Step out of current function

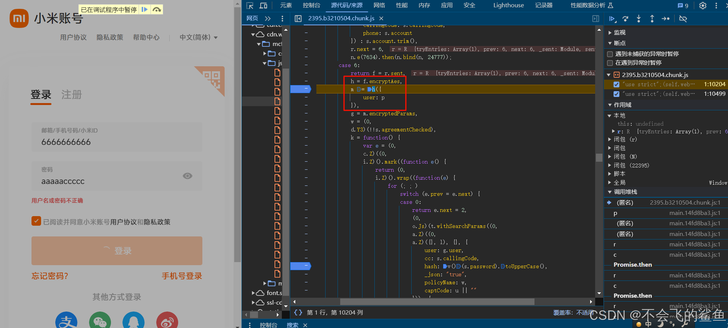(x=652, y=18)
